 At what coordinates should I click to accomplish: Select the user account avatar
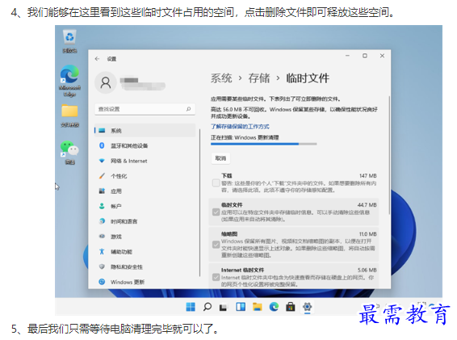[106, 82]
